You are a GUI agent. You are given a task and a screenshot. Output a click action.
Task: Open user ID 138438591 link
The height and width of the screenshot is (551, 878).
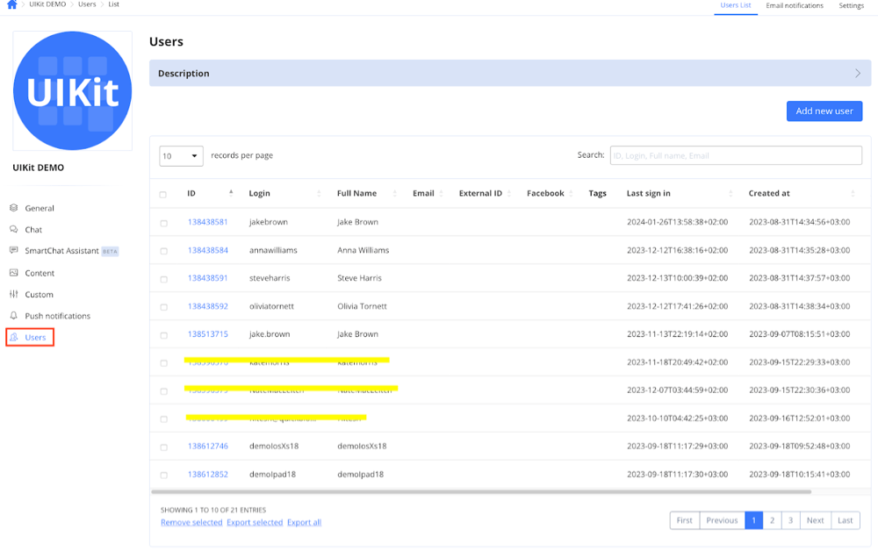coord(208,278)
